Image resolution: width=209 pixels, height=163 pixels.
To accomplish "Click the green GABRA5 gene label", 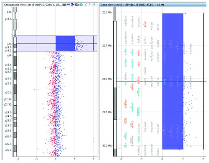I will [132, 107].
